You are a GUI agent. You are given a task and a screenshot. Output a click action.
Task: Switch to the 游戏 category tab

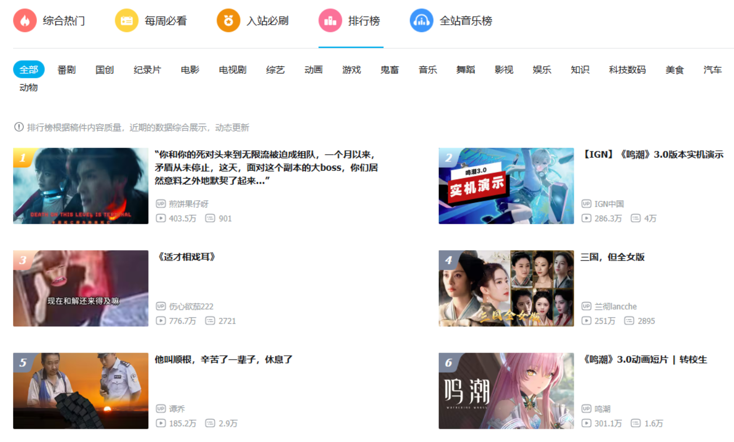point(351,69)
